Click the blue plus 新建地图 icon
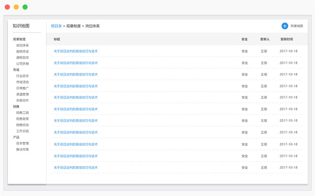The width and height of the screenshot is (315, 196). pos(285,26)
